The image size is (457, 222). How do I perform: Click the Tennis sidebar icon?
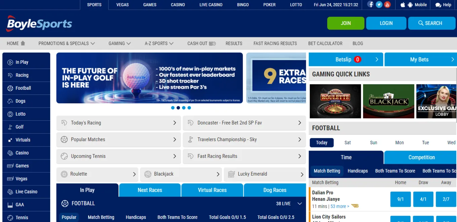tap(10, 218)
